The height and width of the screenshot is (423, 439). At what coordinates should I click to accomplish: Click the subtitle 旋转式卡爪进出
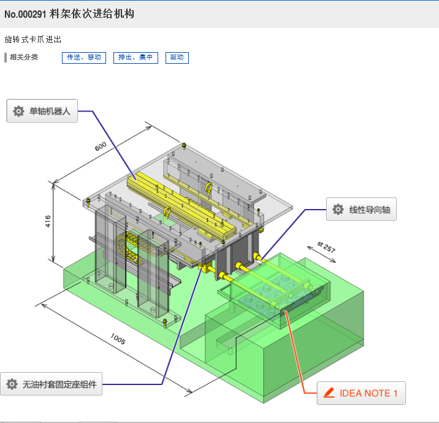(32, 39)
